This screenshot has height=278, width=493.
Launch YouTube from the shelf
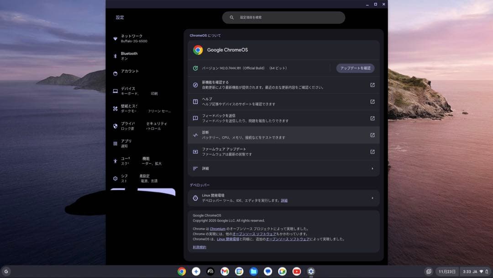click(x=297, y=271)
